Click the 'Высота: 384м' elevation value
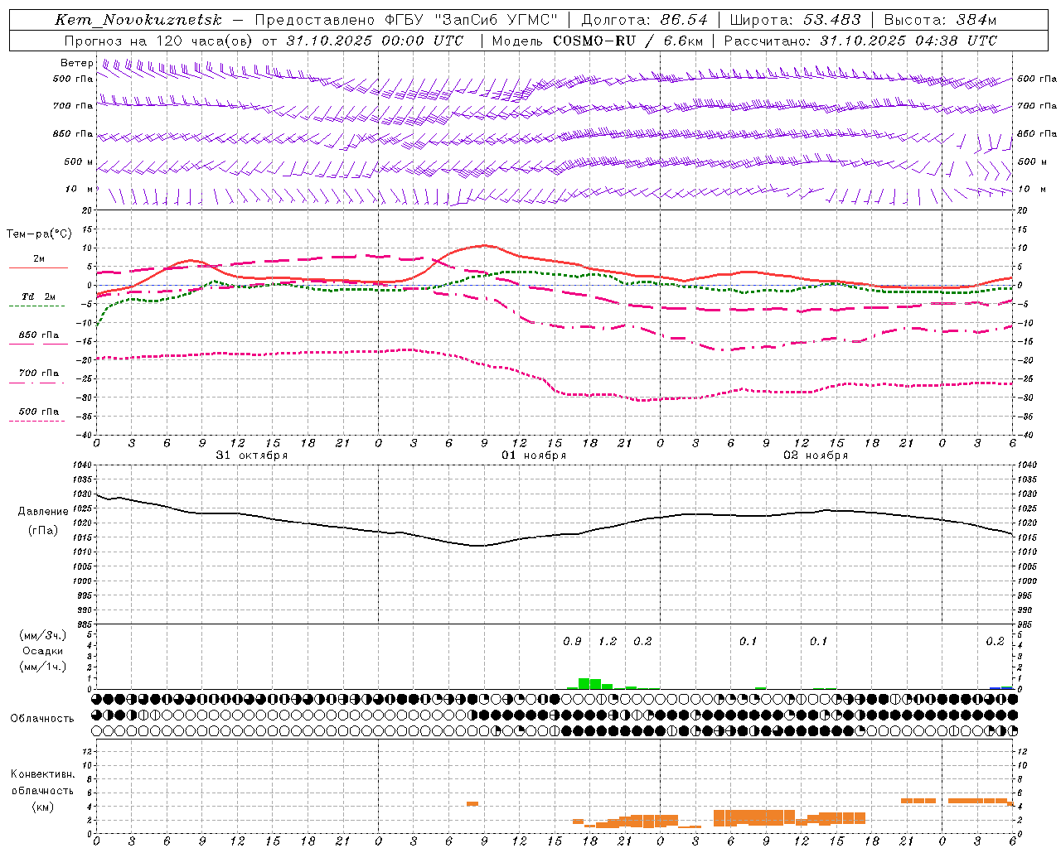The width and height of the screenshot is (1061, 848). (940, 20)
